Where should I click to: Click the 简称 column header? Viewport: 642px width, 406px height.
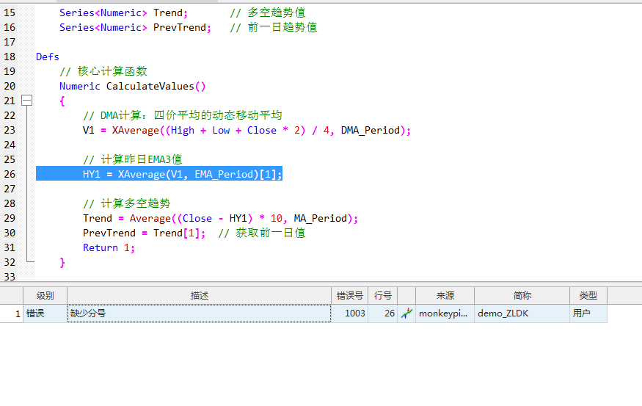pos(522,295)
